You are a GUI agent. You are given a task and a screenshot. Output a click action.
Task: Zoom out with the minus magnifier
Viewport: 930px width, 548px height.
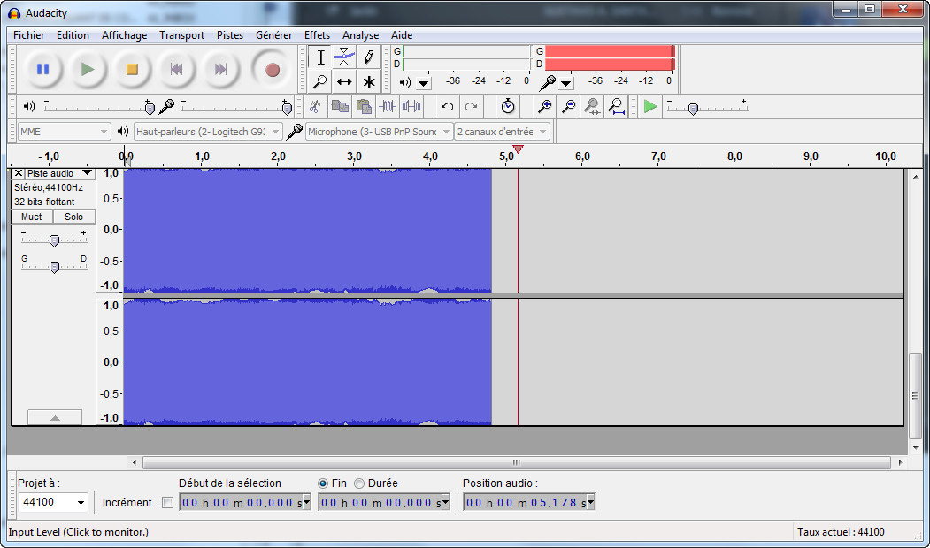(568, 107)
